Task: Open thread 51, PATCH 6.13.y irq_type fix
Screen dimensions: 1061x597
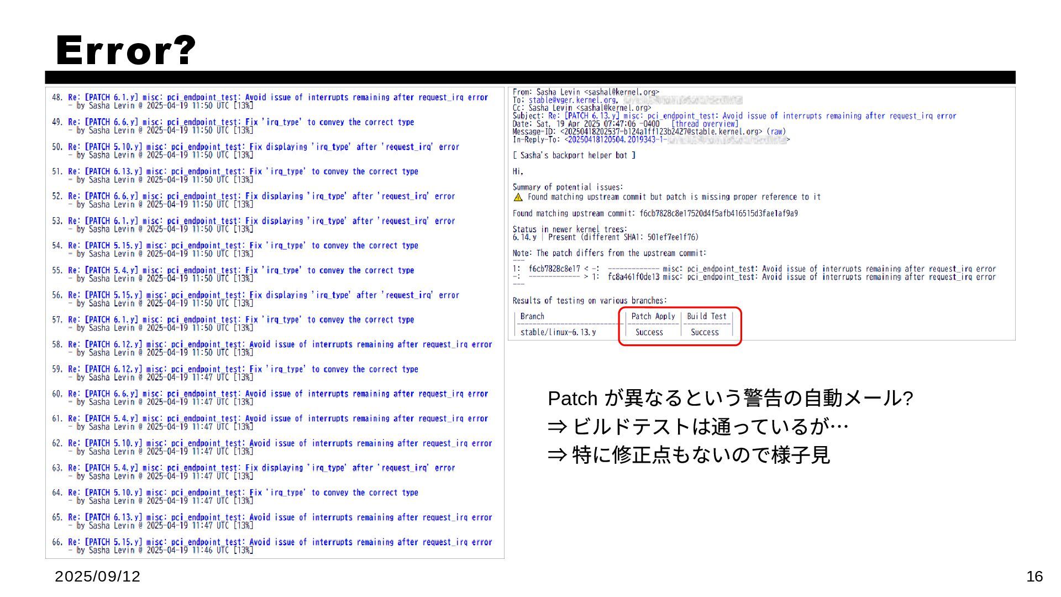Action: click(x=243, y=171)
